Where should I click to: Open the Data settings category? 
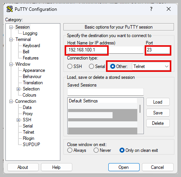[x=27, y=107]
